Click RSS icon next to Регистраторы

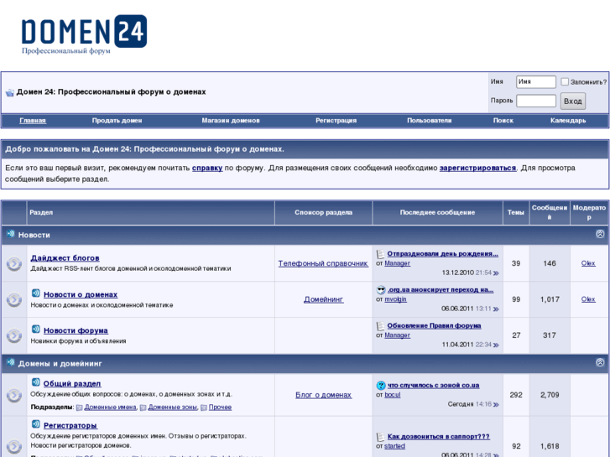point(36,424)
